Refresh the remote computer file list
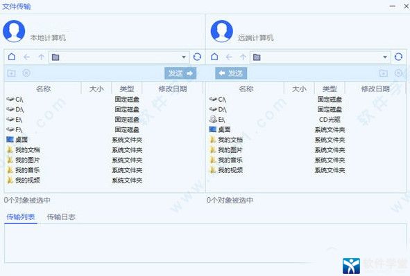The width and height of the screenshot is (410, 276). click(398, 57)
